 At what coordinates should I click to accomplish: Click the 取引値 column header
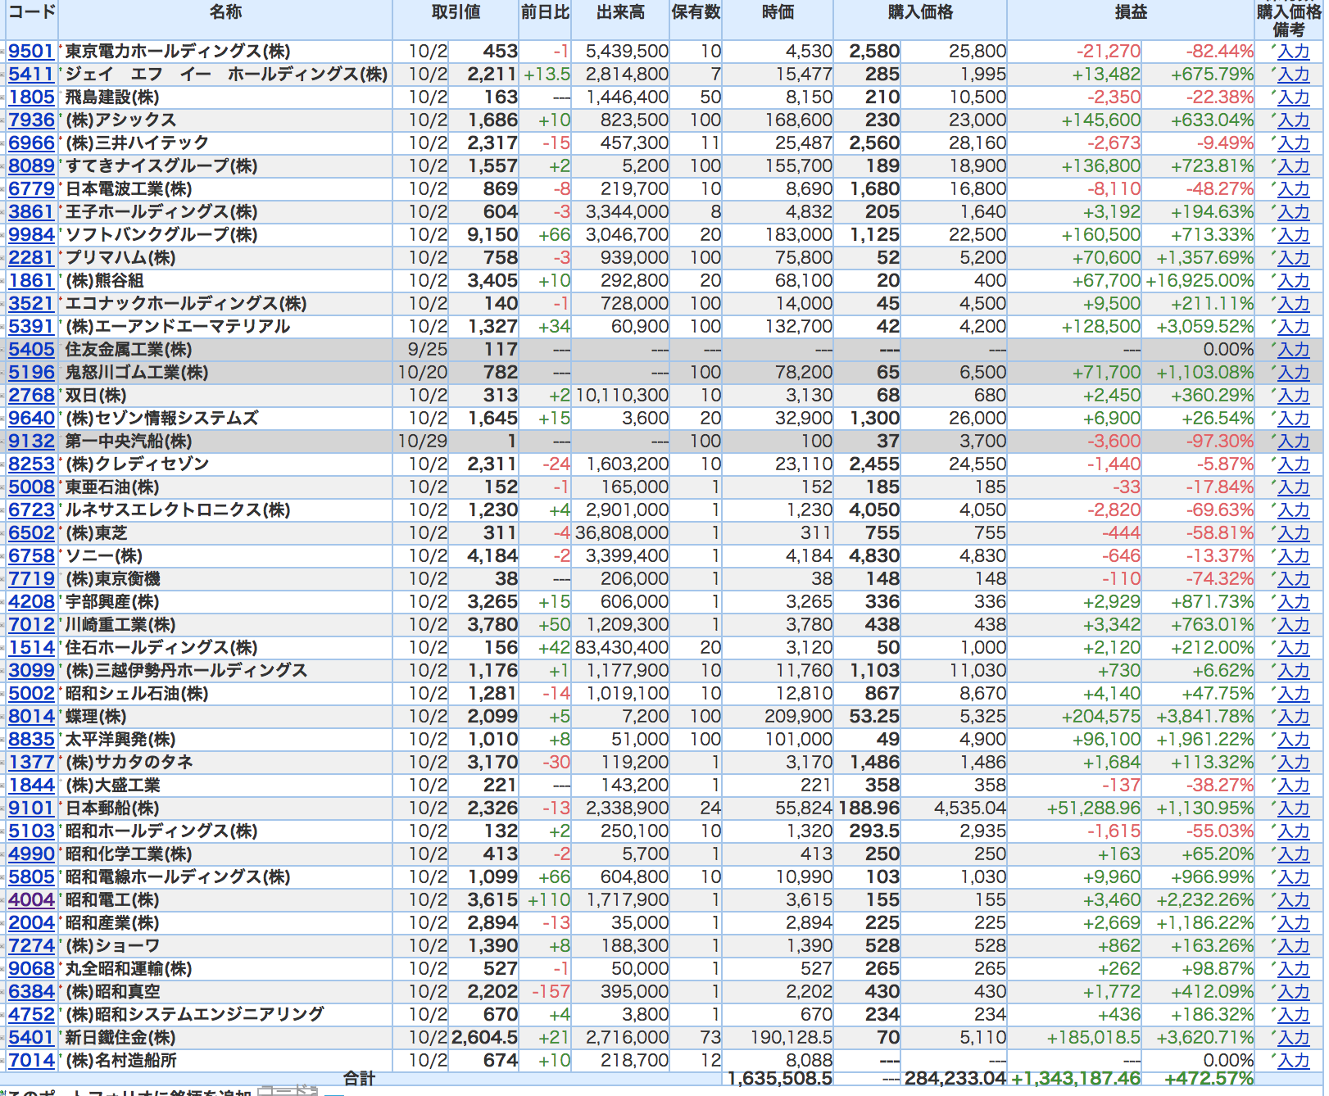[x=456, y=11]
